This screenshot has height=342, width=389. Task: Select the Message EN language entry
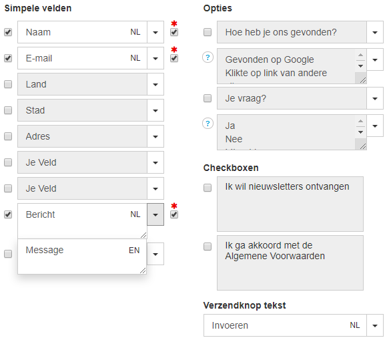82,256
